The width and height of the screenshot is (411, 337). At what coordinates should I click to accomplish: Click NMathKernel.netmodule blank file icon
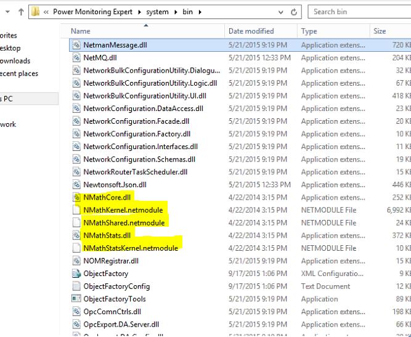tap(76, 210)
